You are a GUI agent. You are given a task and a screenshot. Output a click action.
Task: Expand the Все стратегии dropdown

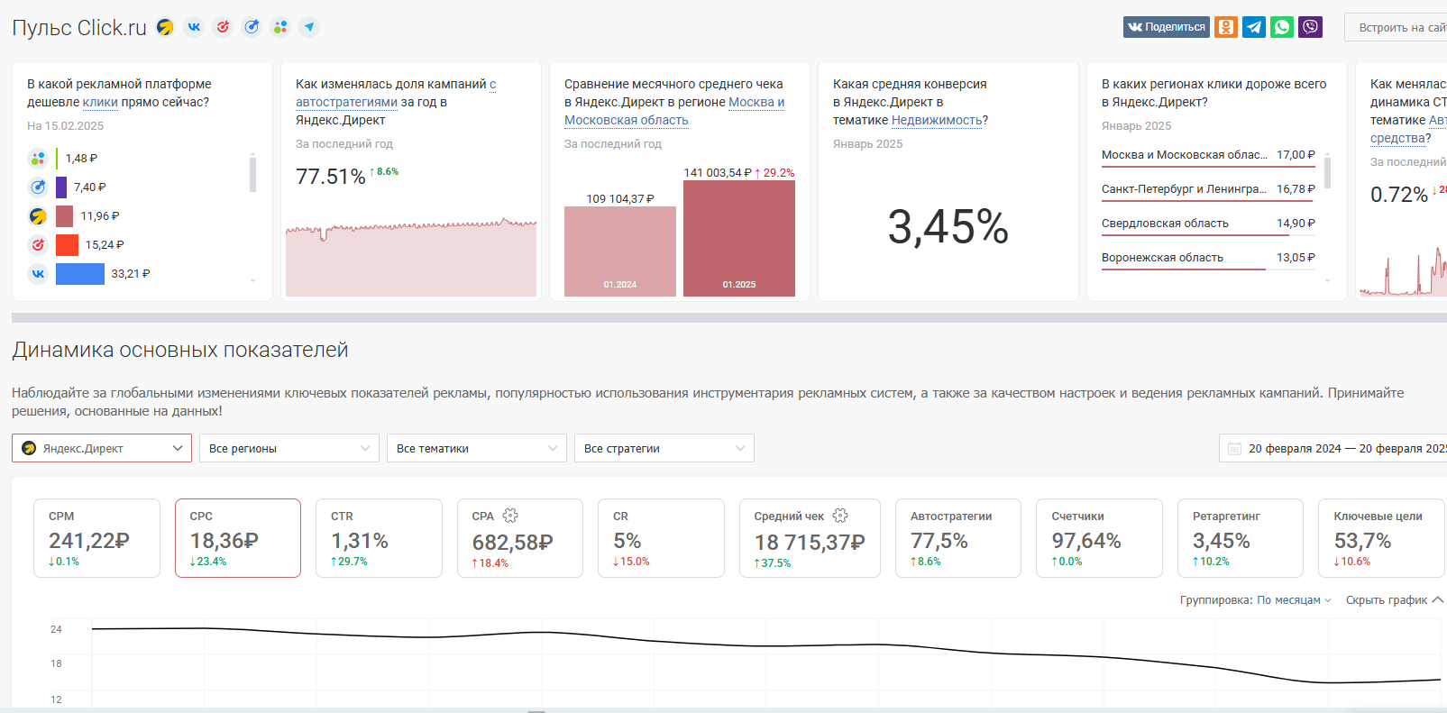point(664,448)
